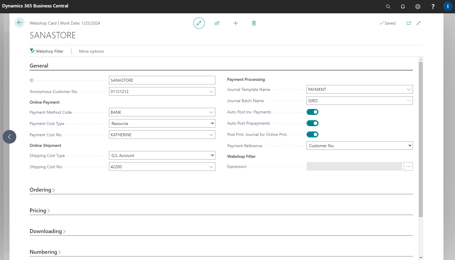Click scrollbar down arrow
The height and width of the screenshot is (260, 455).
(421, 258)
